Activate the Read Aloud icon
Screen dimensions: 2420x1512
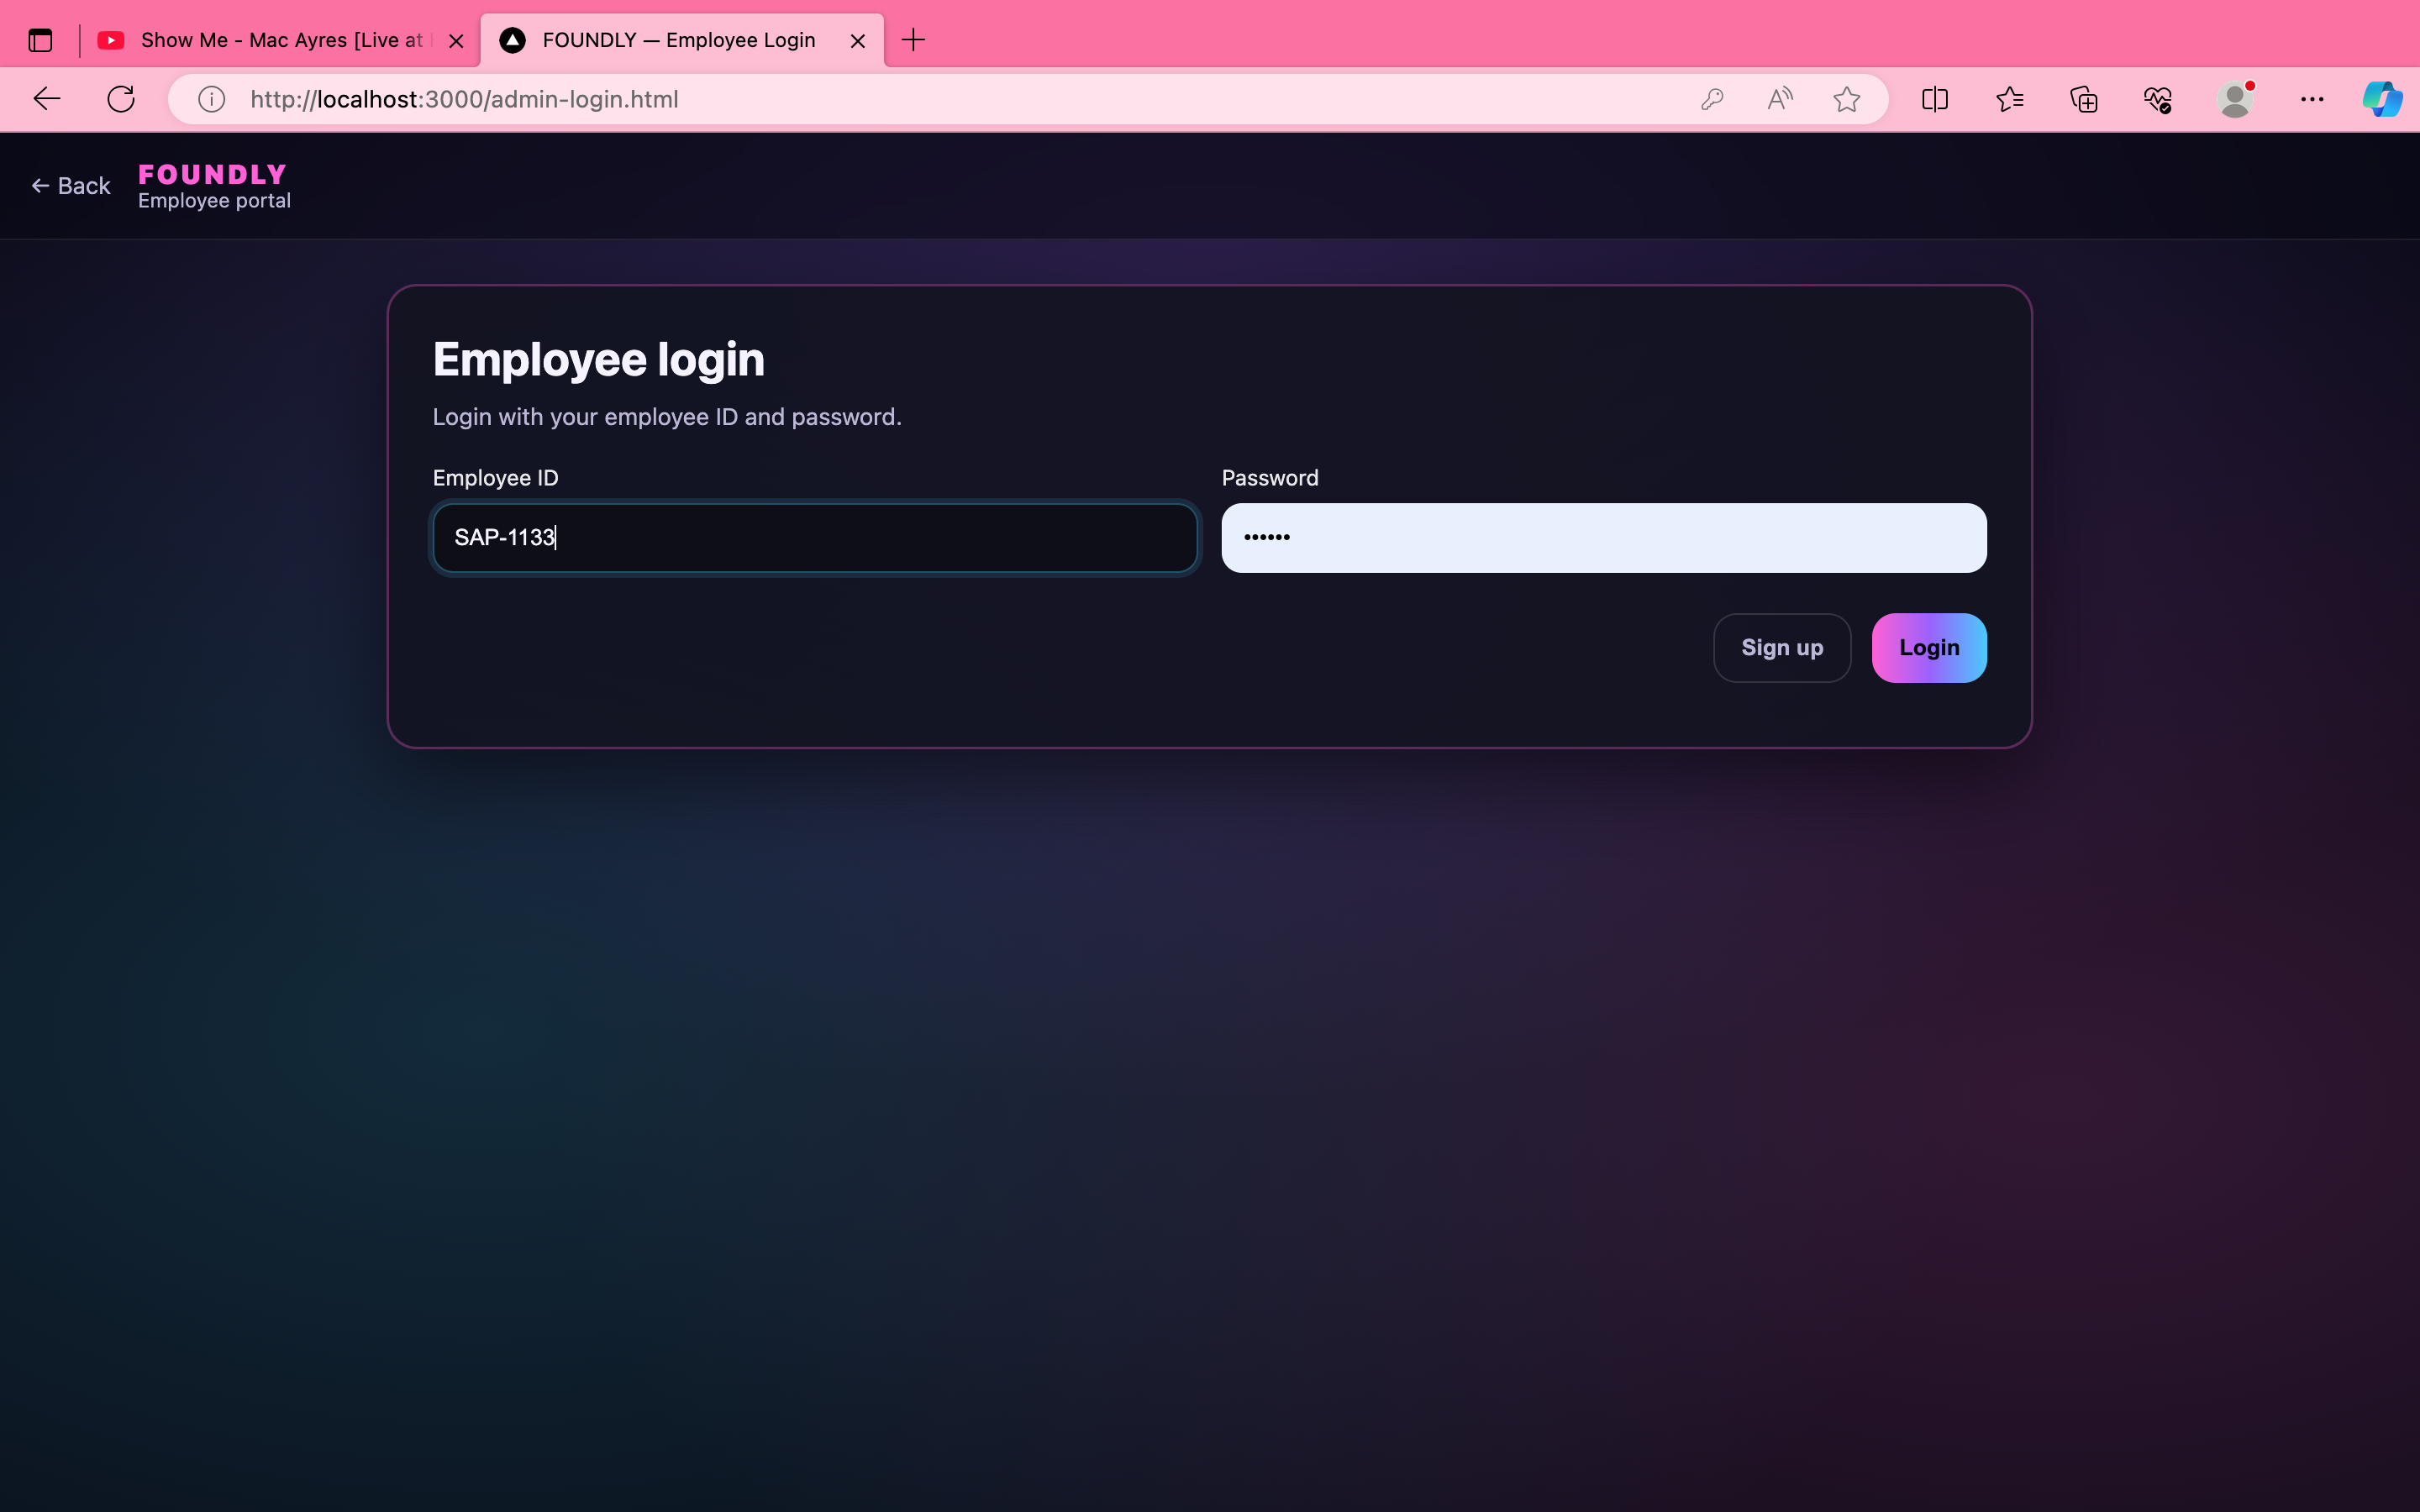point(1779,99)
